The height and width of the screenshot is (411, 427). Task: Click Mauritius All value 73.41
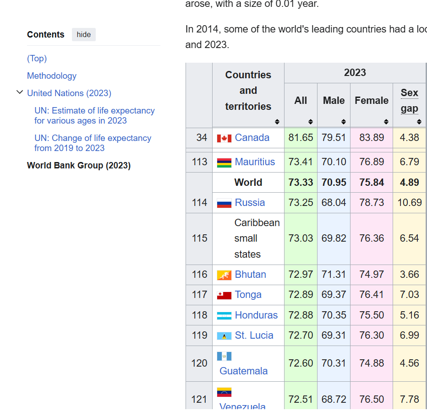pos(301,162)
